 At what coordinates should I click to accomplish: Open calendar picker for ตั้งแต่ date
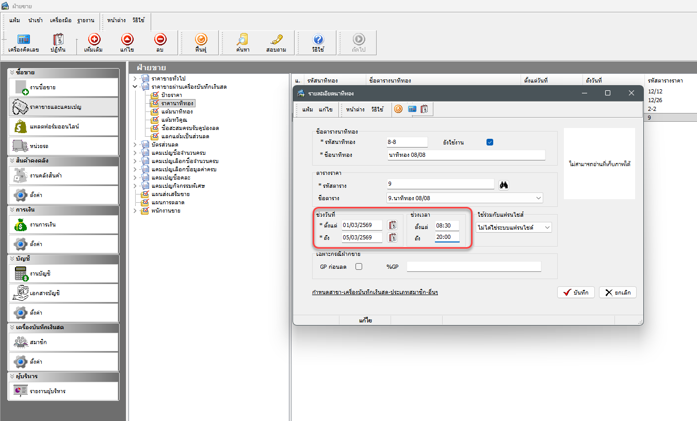(x=393, y=225)
